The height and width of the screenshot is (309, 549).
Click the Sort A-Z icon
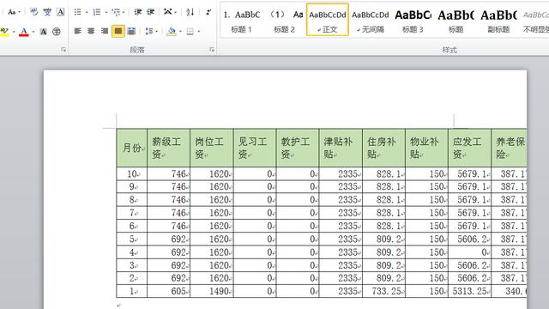point(190,12)
